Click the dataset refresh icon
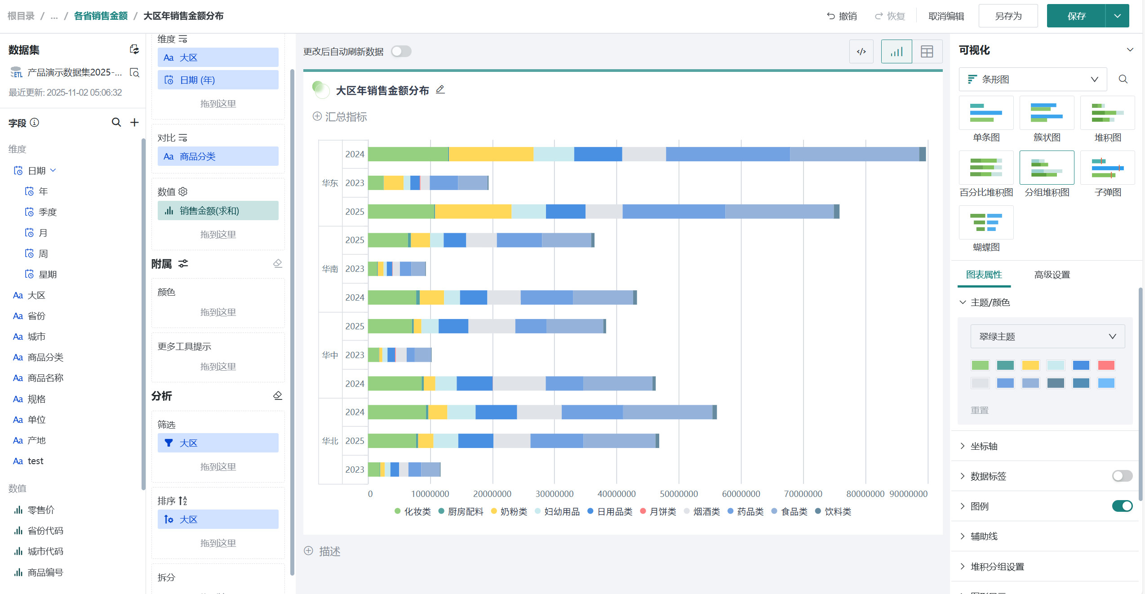1145x594 pixels. click(x=134, y=49)
